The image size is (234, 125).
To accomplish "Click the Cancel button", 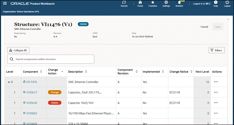I will [x=204, y=27].
